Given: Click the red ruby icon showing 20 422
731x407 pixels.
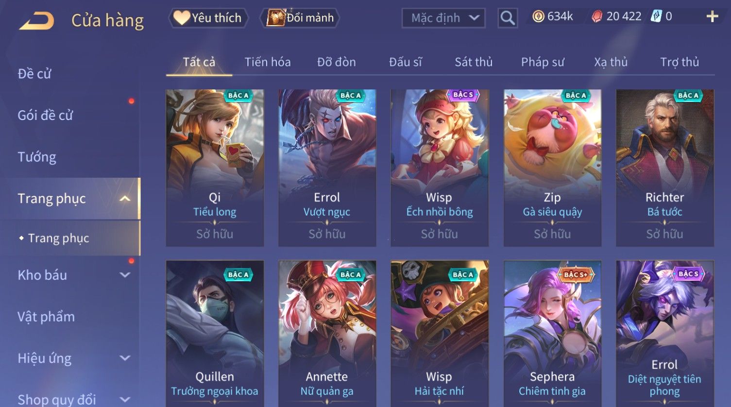Looking at the screenshot, I should (x=597, y=17).
